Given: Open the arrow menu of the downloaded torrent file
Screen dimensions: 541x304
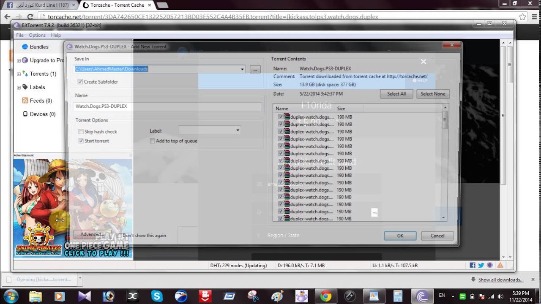Looking at the screenshot, I should pyautogui.click(x=79, y=279).
